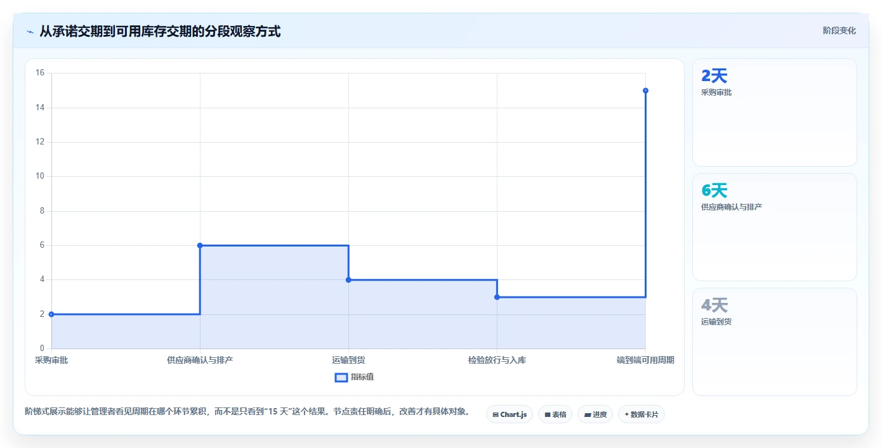
Task: Click the y-axis value 16
Action: coord(40,73)
